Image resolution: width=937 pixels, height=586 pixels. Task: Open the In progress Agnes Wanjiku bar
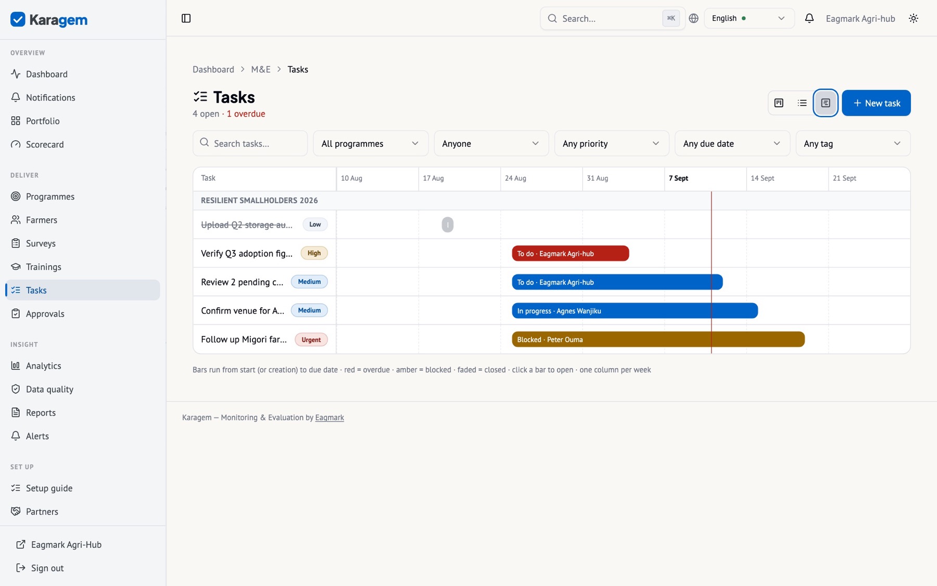coord(635,311)
